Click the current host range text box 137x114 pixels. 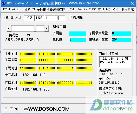tap(115, 62)
